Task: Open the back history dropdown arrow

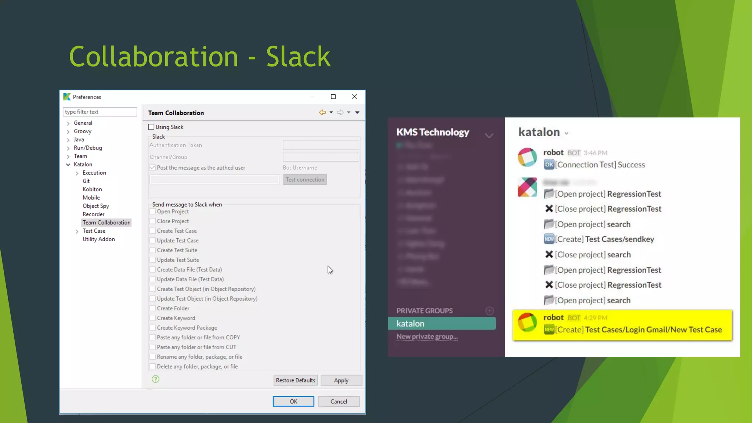Action: coord(331,112)
